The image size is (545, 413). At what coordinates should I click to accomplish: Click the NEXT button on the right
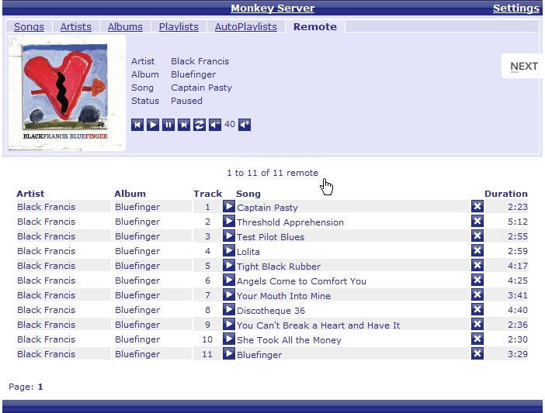click(523, 67)
